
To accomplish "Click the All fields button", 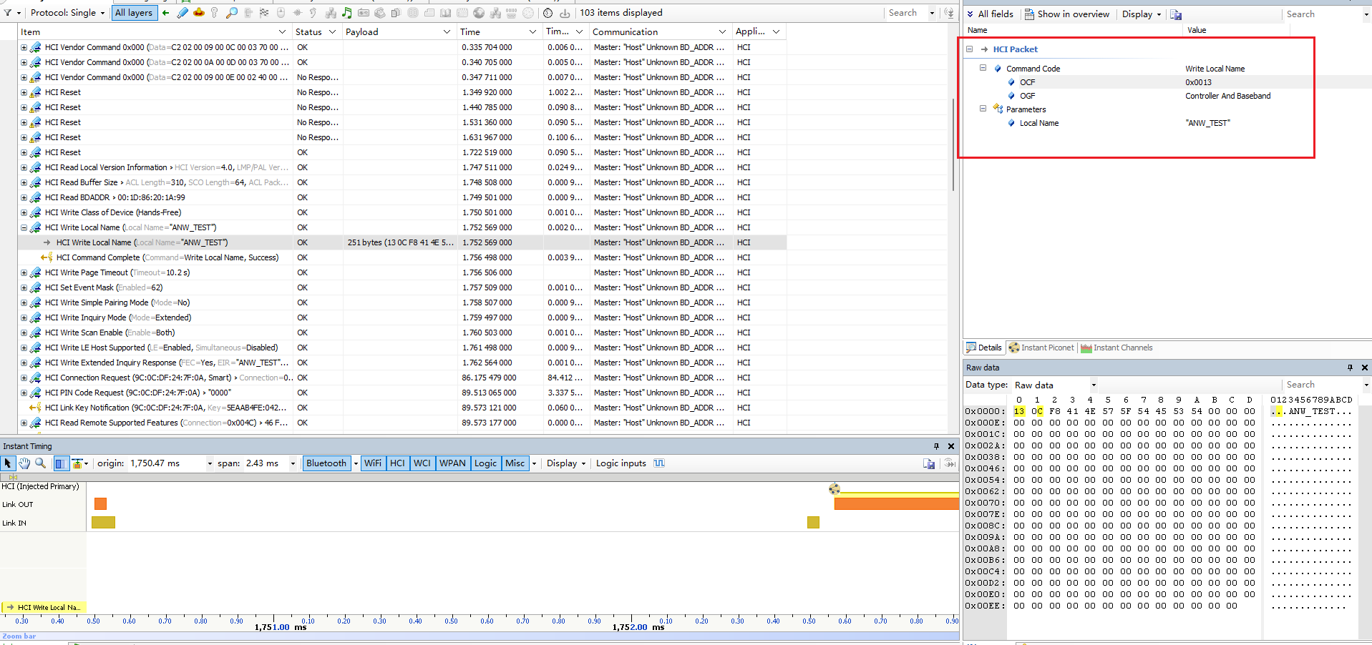I will click(990, 14).
